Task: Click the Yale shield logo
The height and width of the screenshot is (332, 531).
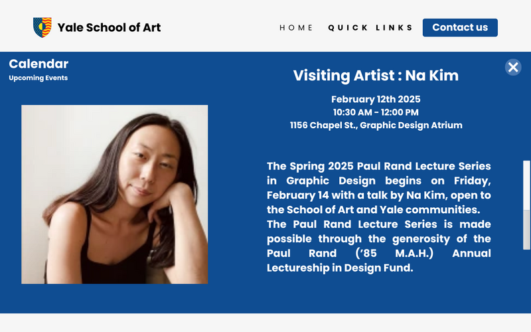Action: (x=42, y=27)
